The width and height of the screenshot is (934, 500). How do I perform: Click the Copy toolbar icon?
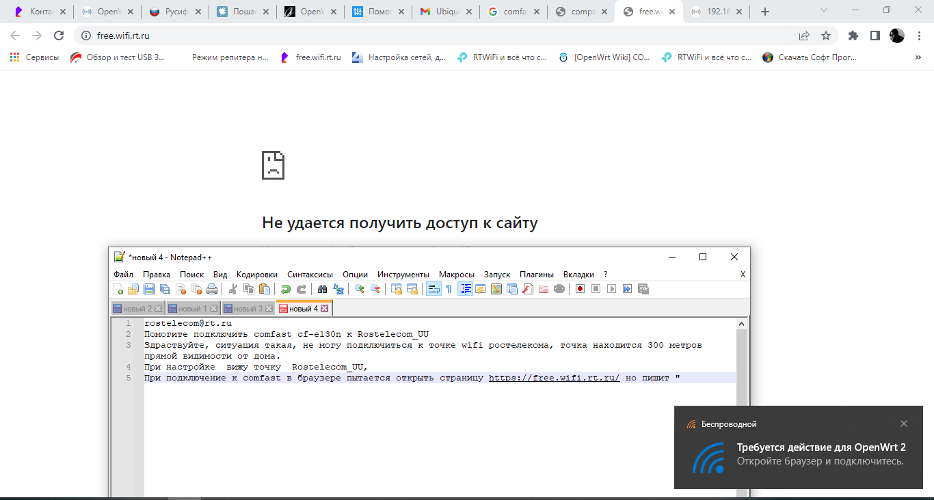[x=249, y=289]
